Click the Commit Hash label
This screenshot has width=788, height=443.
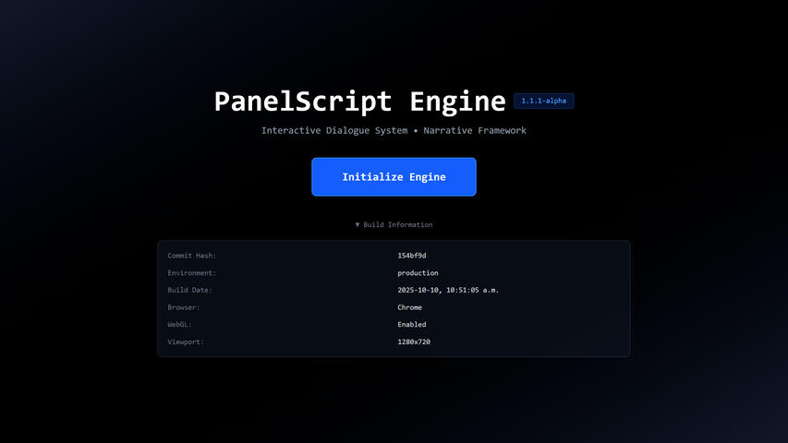[x=192, y=256]
